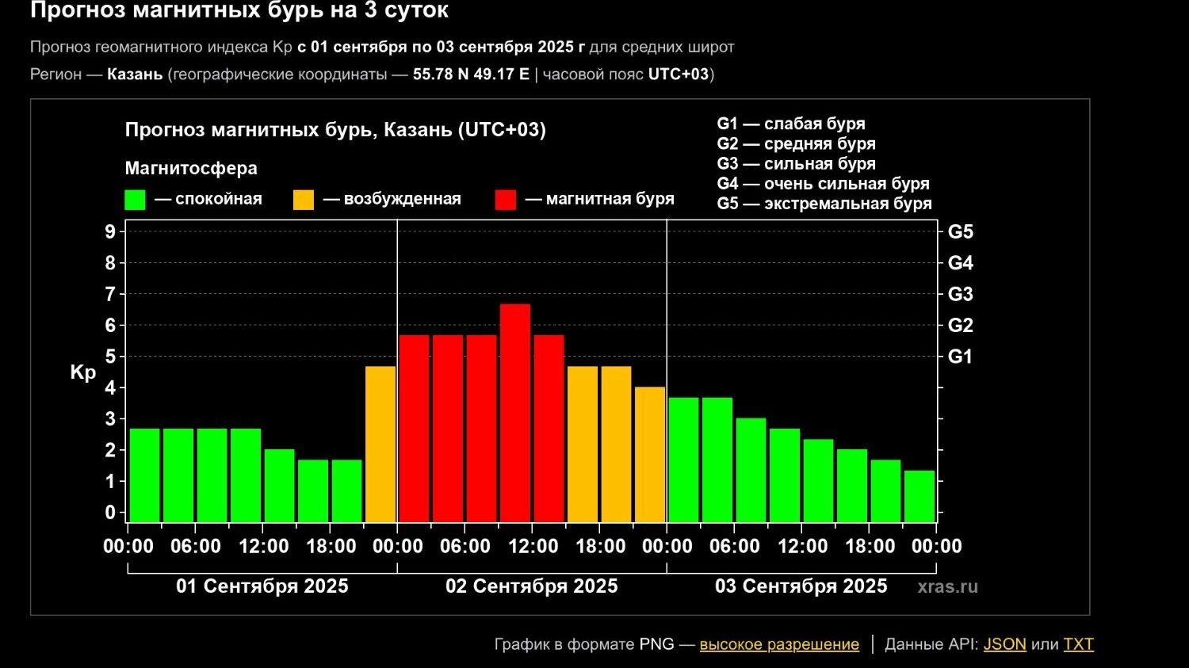
Task: Click the orange возбужденная legend swatch
Action: [x=304, y=200]
